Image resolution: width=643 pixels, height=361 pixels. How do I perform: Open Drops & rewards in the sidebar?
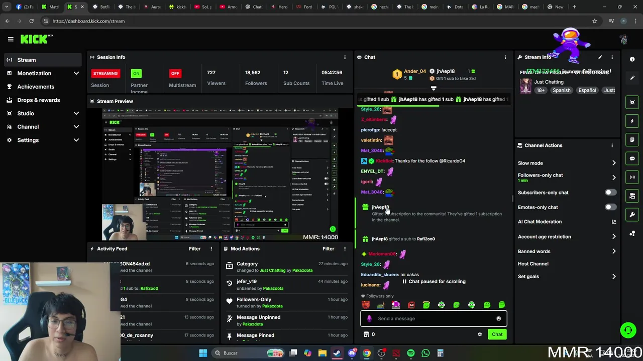pos(43,100)
